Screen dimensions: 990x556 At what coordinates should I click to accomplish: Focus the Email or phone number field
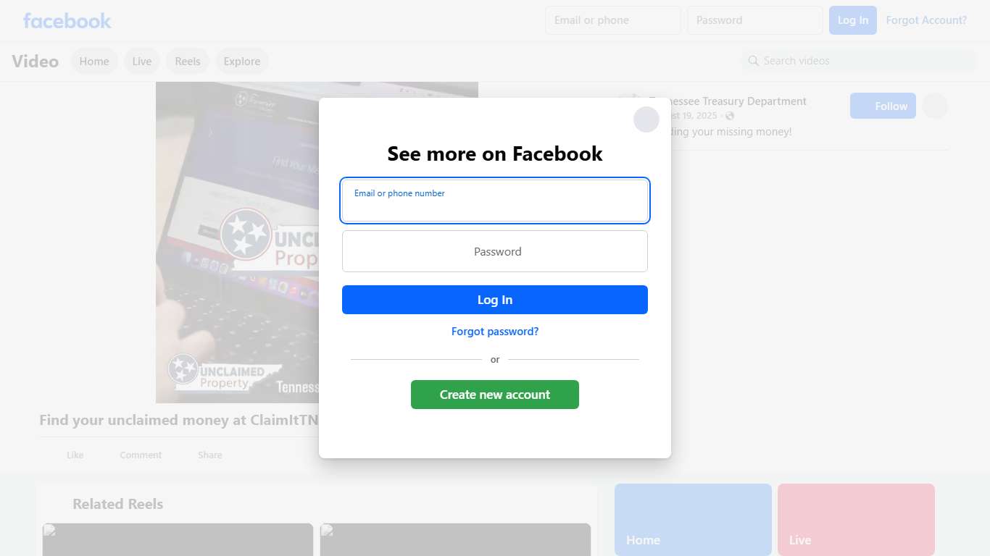click(x=495, y=201)
